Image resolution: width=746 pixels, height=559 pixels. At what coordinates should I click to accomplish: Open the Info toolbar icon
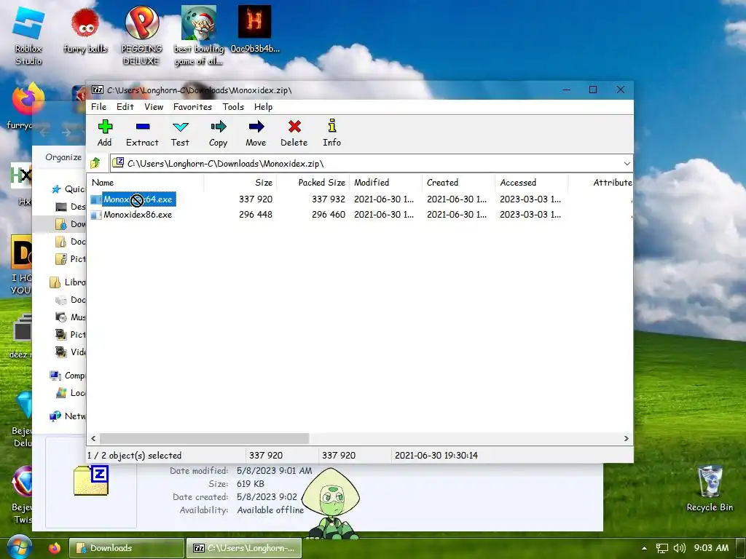331,133
